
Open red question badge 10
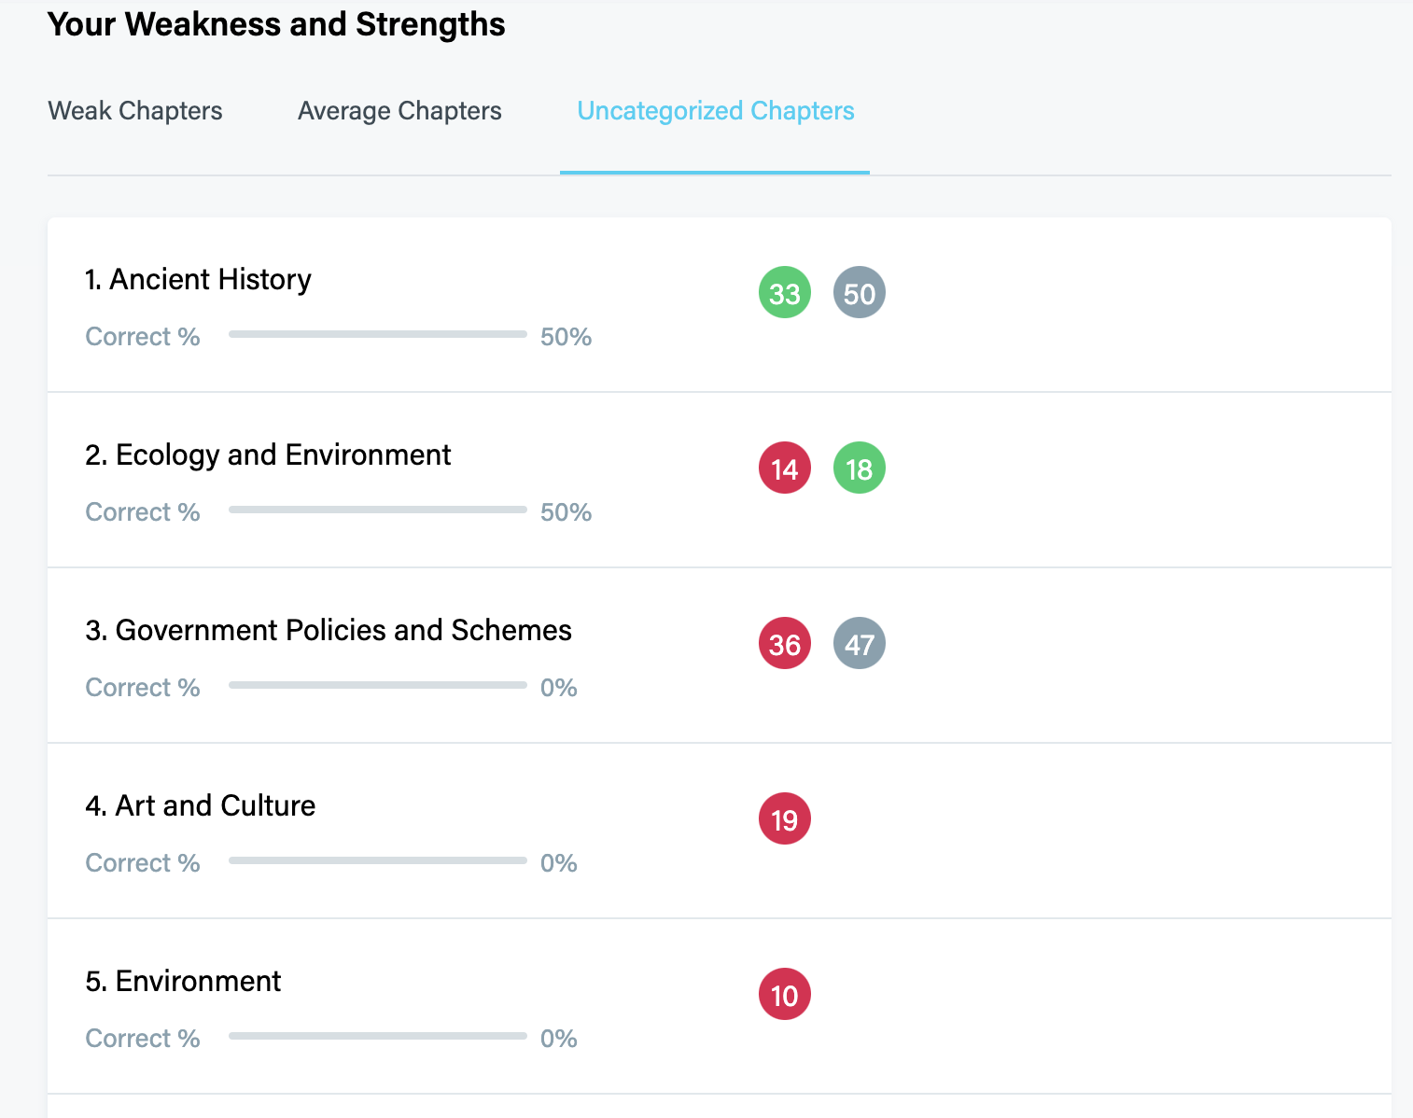pyautogui.click(x=785, y=995)
